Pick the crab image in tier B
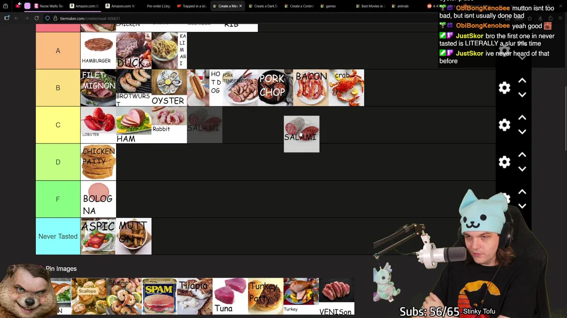 (x=346, y=88)
